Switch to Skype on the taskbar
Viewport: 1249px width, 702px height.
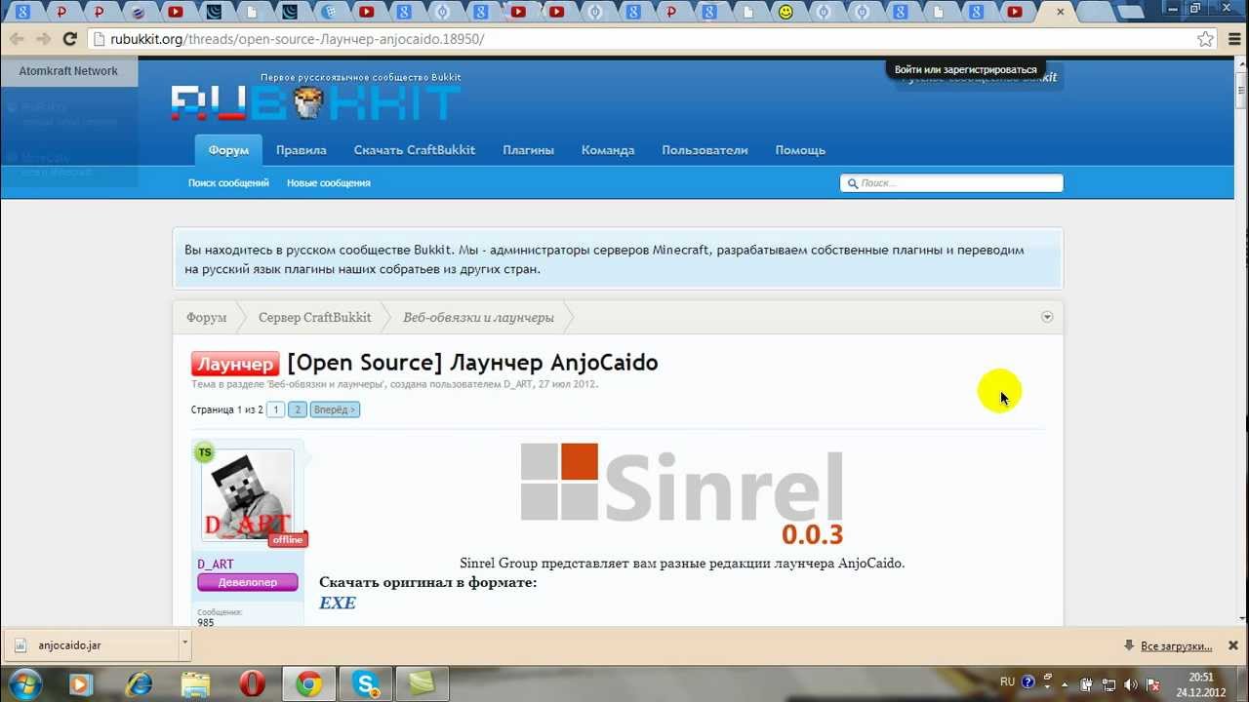(366, 684)
